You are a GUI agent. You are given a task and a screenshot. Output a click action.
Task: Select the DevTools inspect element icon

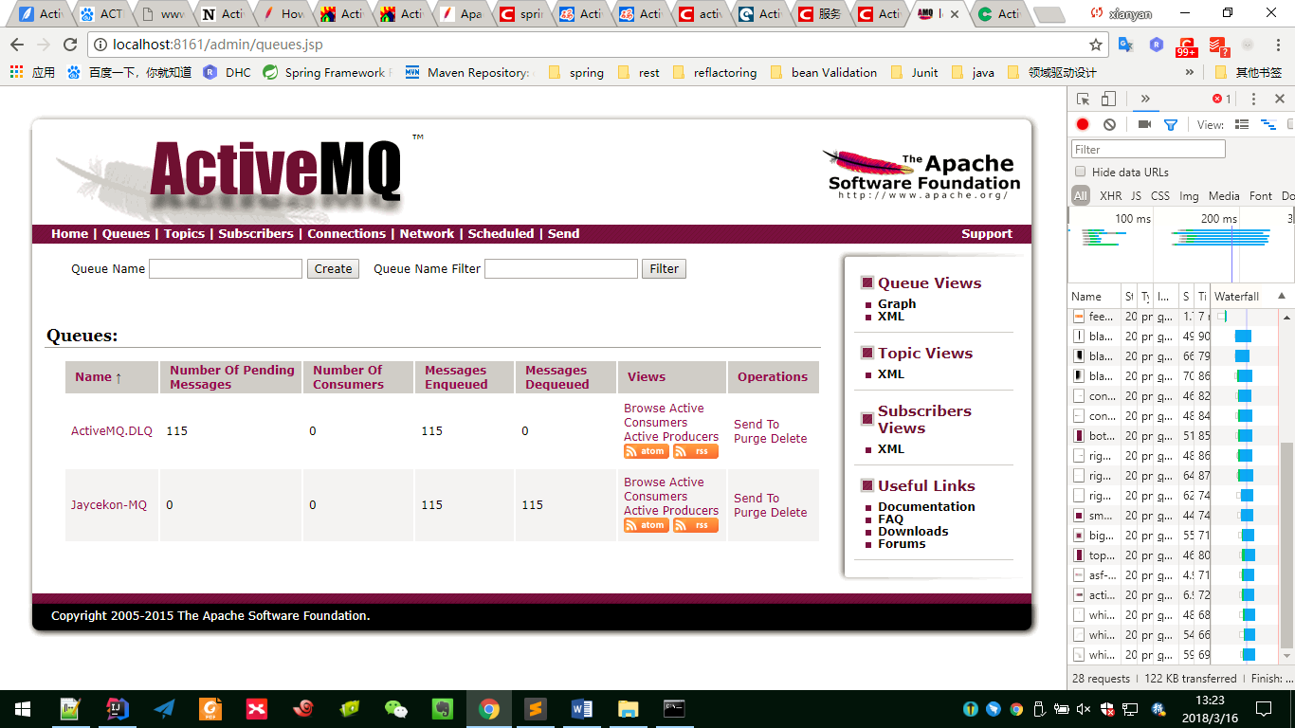pos(1084,99)
